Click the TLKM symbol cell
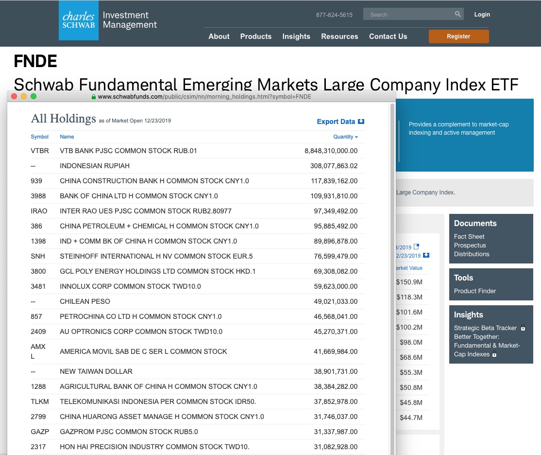Image resolution: width=541 pixels, height=455 pixels. (x=40, y=402)
